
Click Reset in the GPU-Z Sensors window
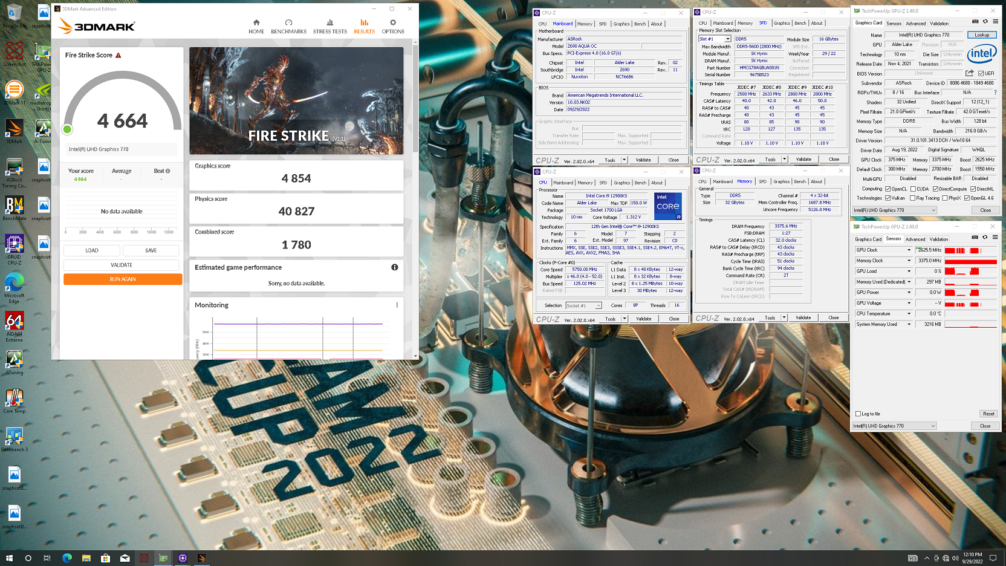click(x=988, y=414)
